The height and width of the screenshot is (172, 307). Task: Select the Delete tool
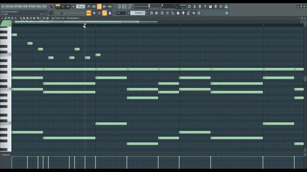(31, 18)
